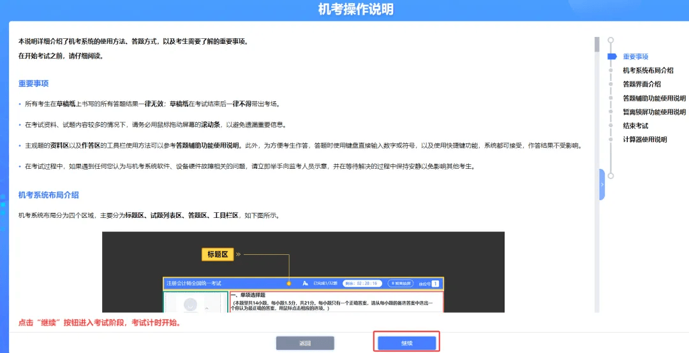Click the blue 继续 button
689x353 pixels.
point(406,343)
